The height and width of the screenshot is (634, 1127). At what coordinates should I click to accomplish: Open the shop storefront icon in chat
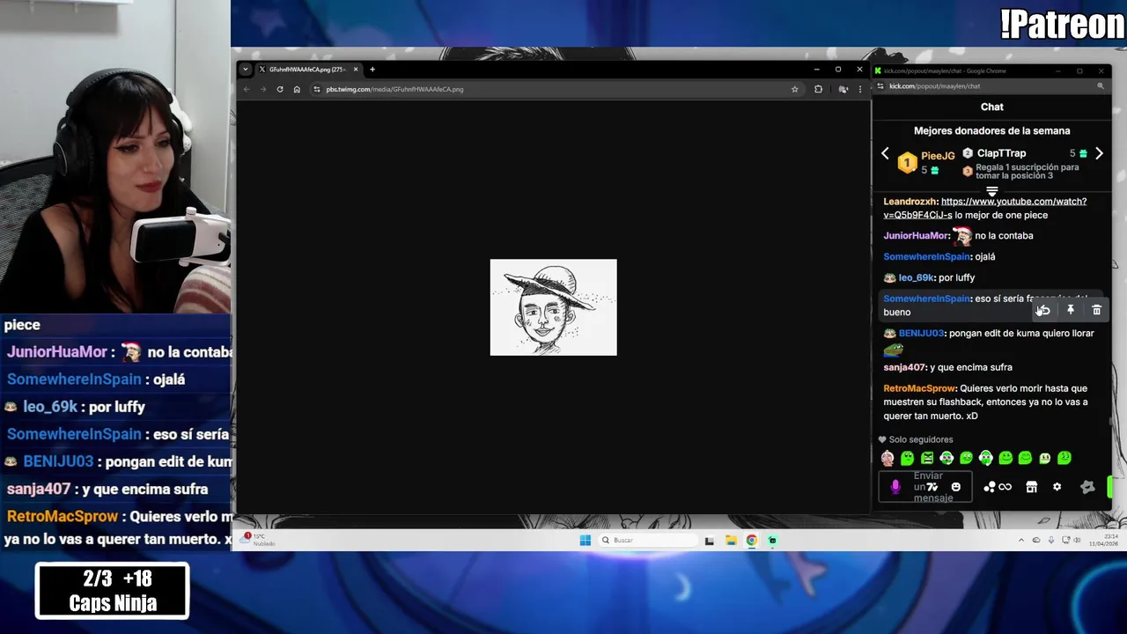point(1031,487)
